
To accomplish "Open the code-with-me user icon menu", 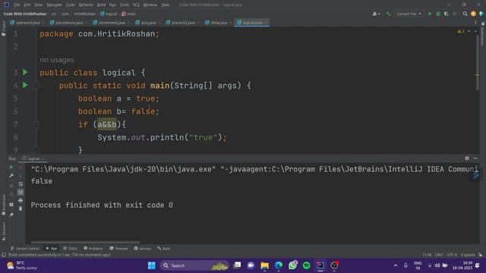I will pyautogui.click(x=376, y=14).
